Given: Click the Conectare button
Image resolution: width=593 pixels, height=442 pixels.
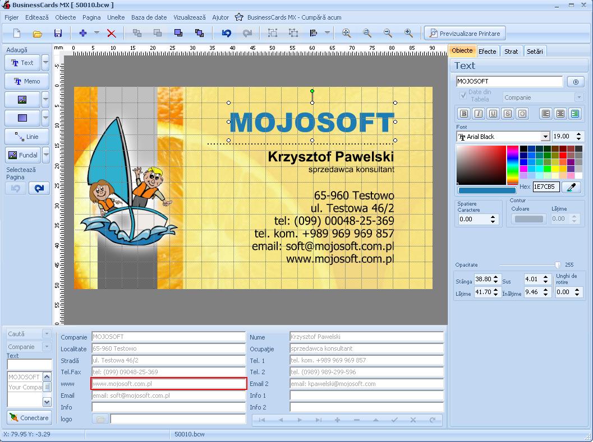Looking at the screenshot, I should point(29,418).
